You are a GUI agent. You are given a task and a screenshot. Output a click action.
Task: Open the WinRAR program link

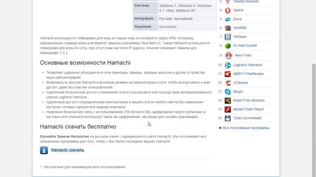point(239,28)
